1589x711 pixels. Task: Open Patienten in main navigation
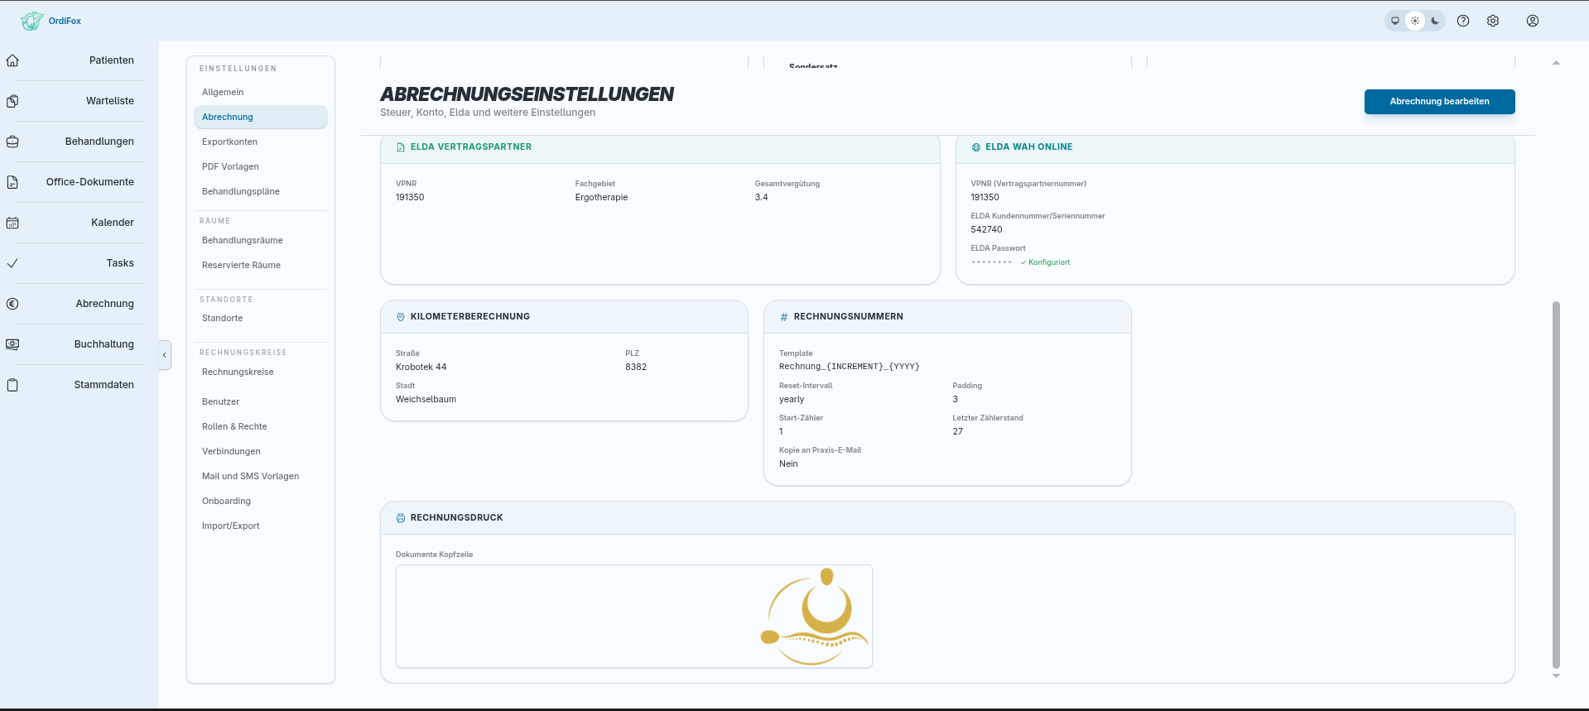(112, 60)
